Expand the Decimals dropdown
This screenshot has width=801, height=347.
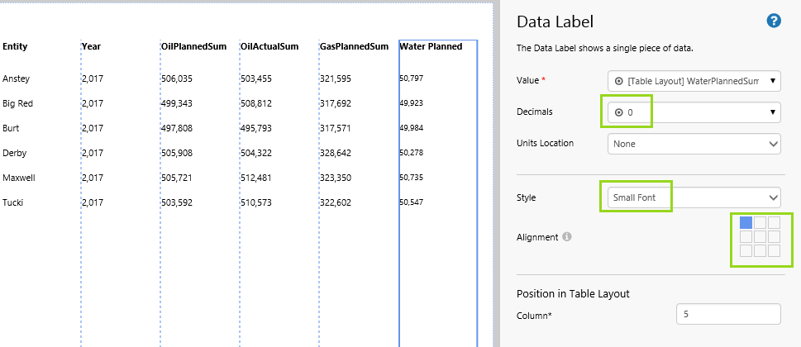[694, 112]
